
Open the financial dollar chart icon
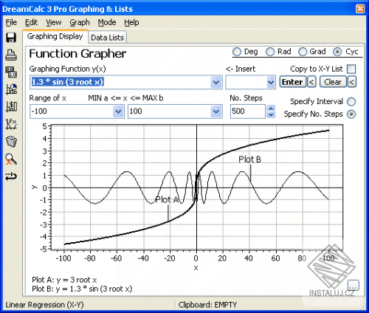(11, 106)
